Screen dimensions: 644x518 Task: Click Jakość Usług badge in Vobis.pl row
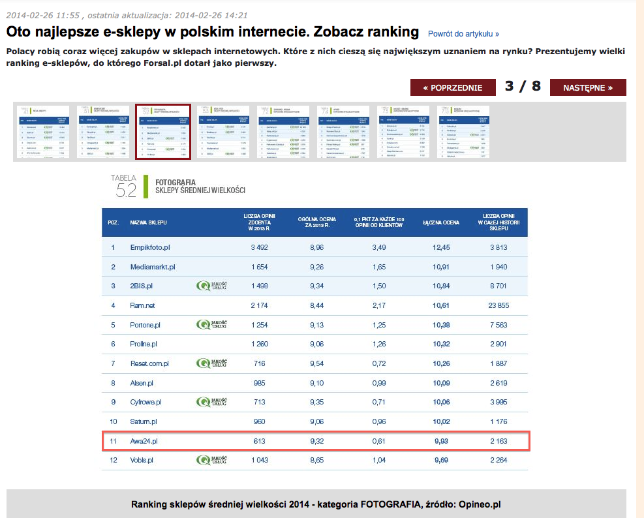(x=211, y=460)
